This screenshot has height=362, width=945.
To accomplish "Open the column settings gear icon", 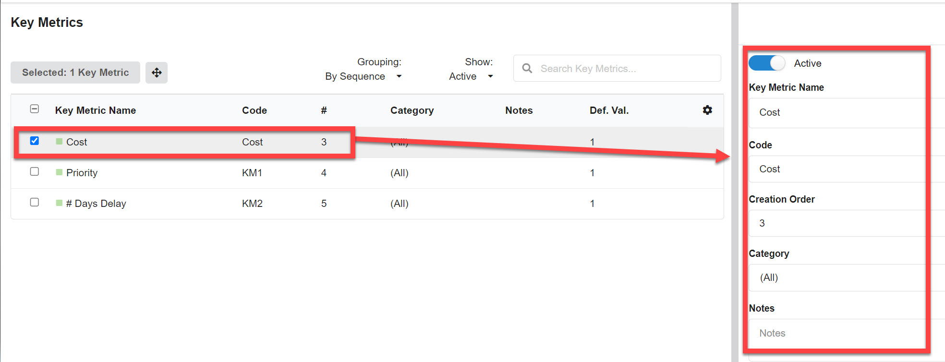I will [x=707, y=110].
